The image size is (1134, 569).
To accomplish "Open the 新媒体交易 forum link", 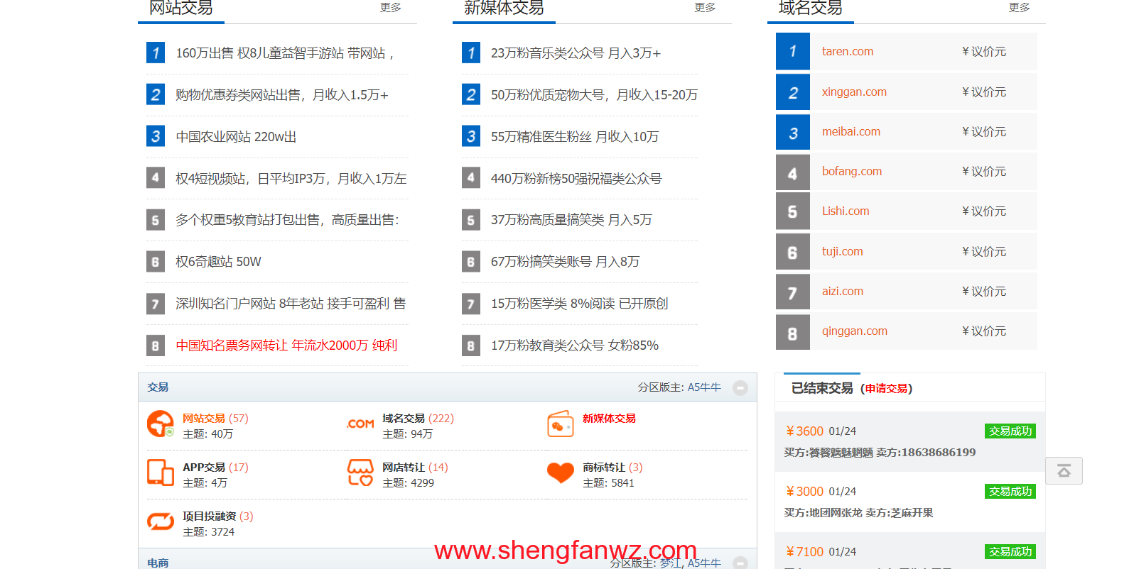I will (609, 419).
